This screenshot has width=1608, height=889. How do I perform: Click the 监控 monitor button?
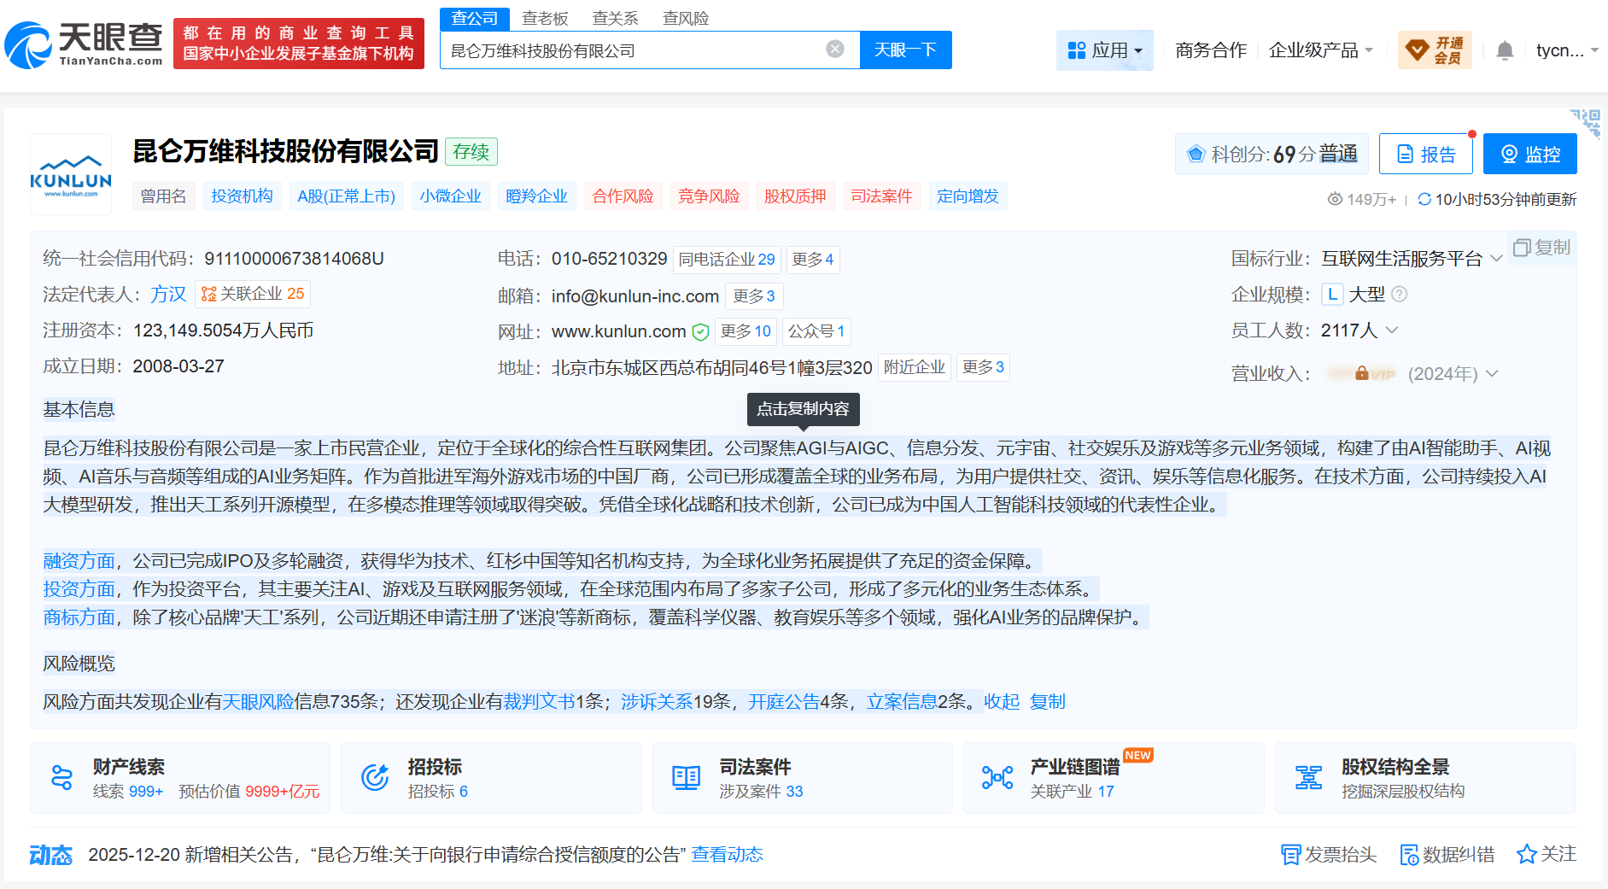click(x=1530, y=154)
